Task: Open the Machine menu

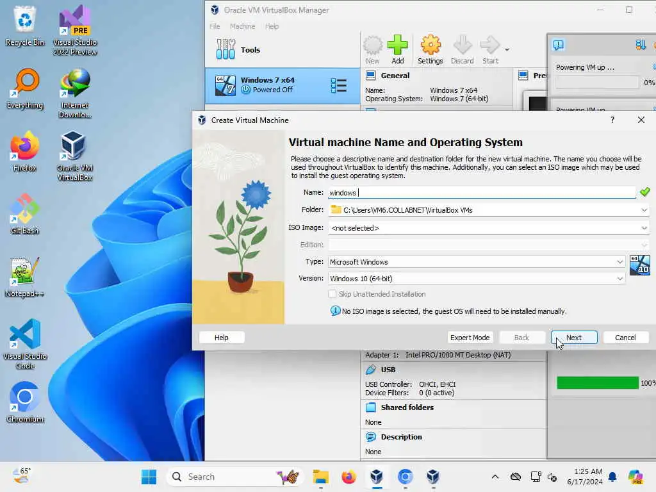Action: [242, 26]
